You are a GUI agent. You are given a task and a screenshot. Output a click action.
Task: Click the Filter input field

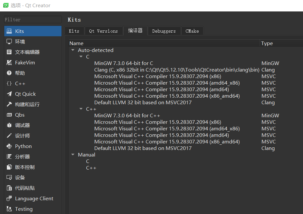(33, 20)
